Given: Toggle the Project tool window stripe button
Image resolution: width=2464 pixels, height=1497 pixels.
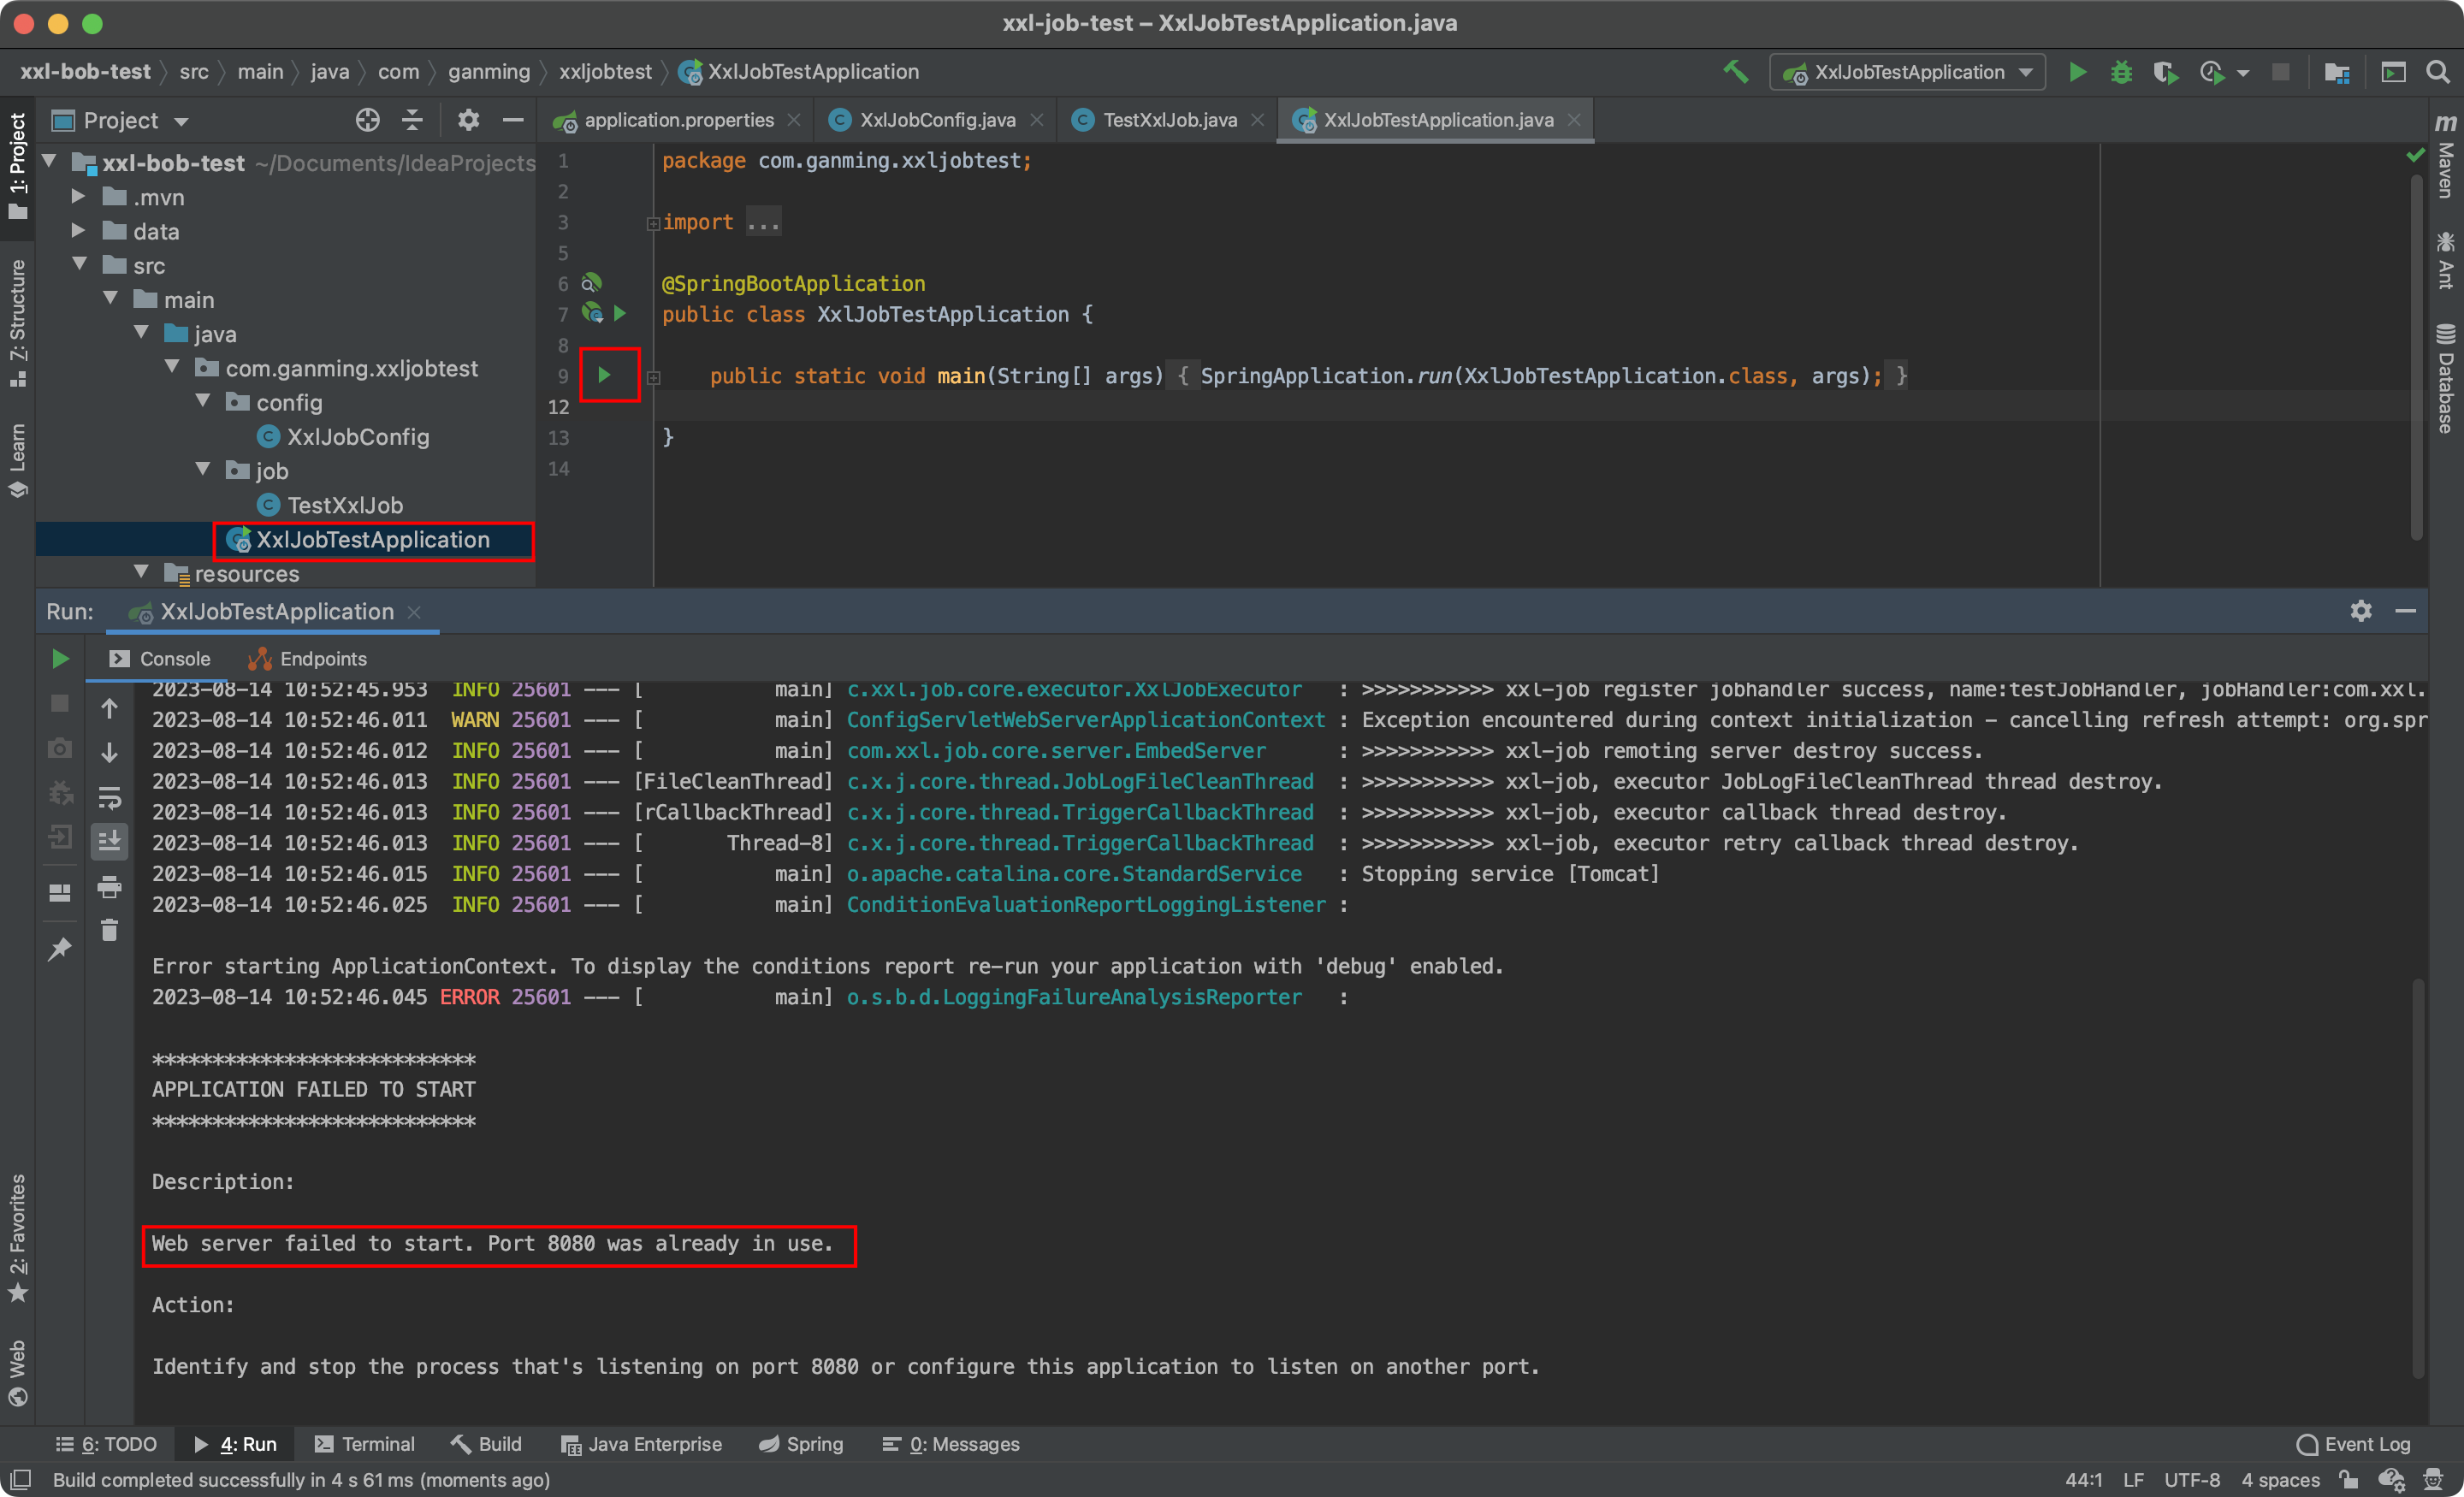Looking at the screenshot, I should click(17, 166).
